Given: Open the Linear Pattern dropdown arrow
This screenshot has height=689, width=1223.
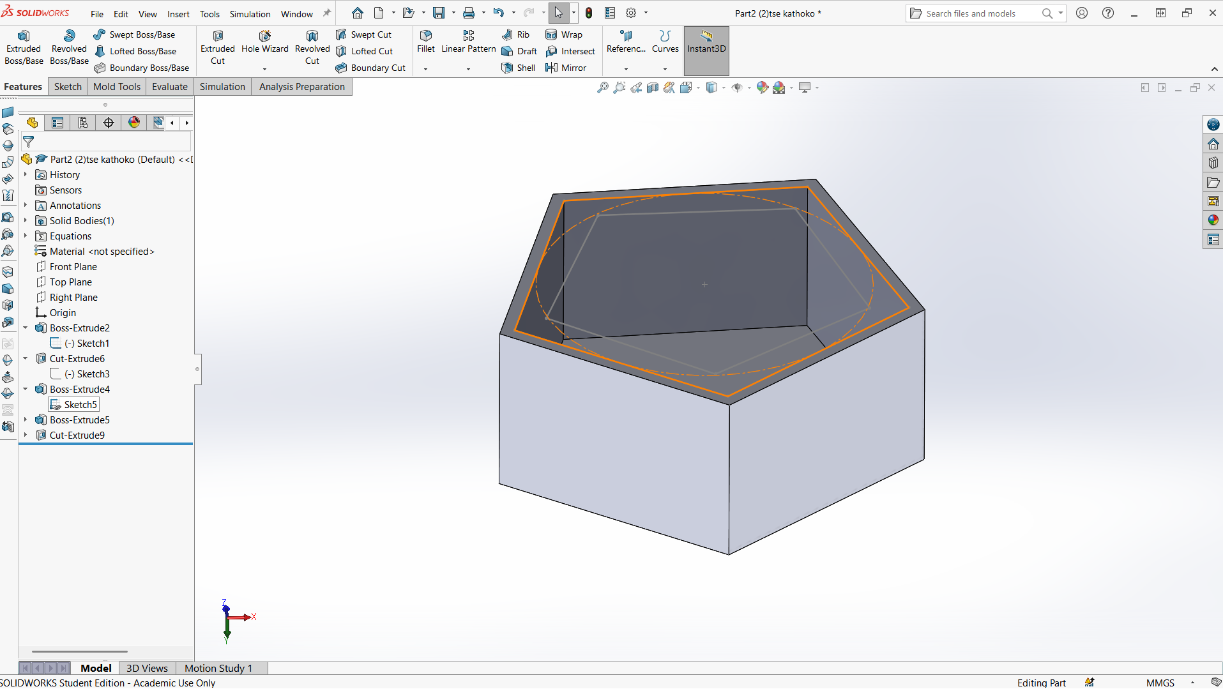Looking at the screenshot, I should pyautogui.click(x=468, y=69).
